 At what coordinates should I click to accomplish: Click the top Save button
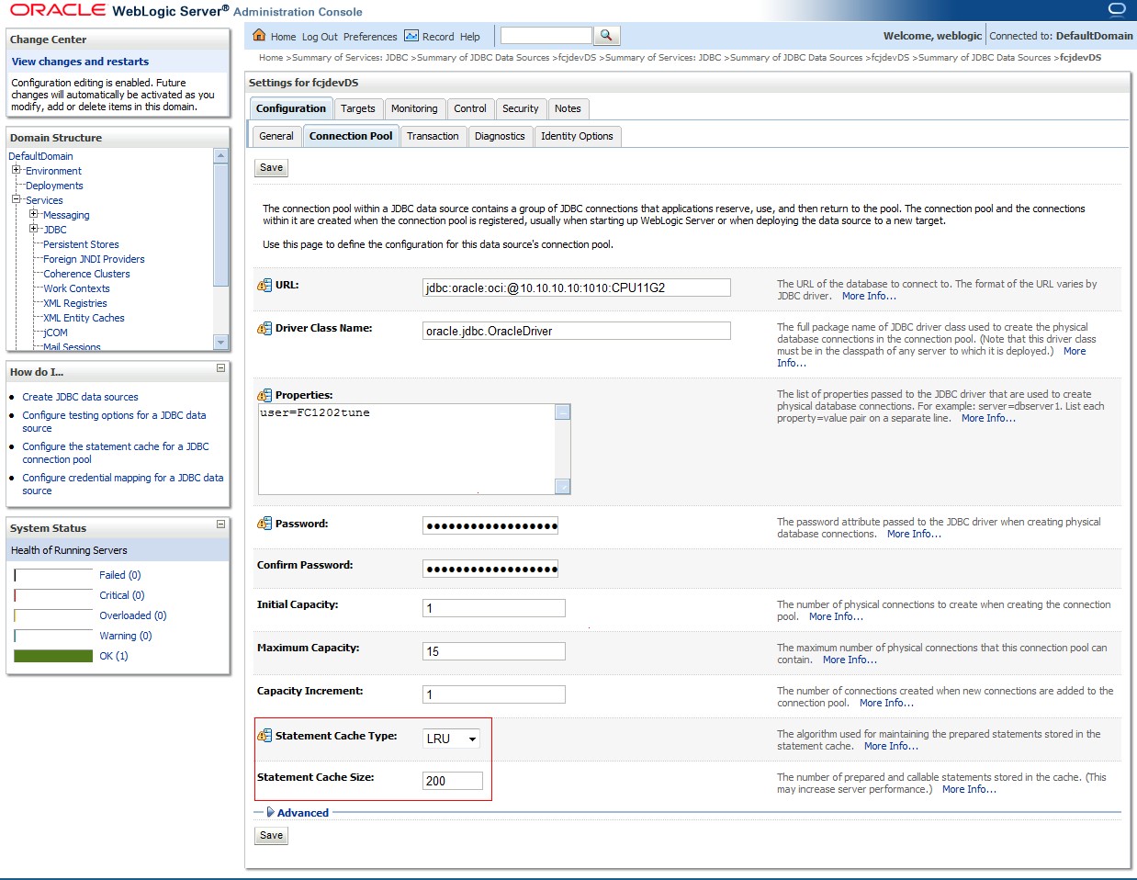272,168
